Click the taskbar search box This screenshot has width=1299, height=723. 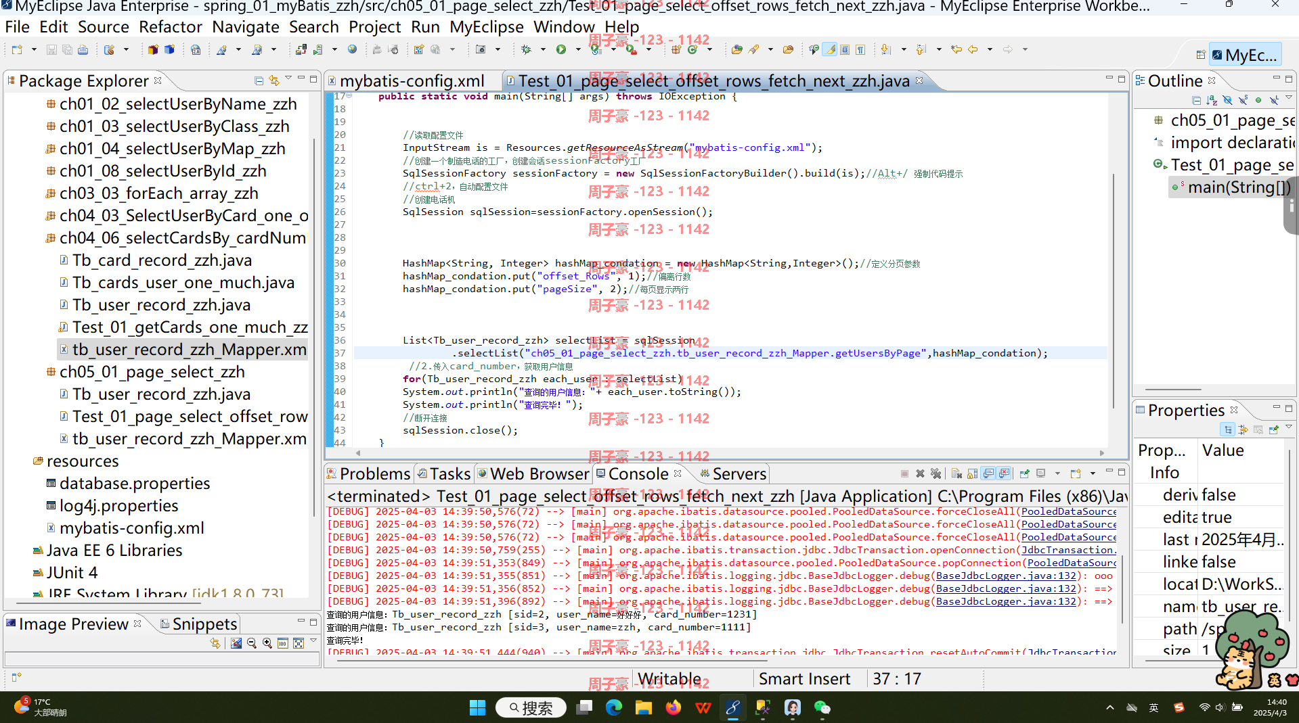point(531,707)
